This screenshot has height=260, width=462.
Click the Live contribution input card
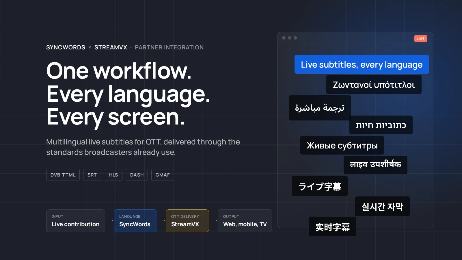[76, 221]
